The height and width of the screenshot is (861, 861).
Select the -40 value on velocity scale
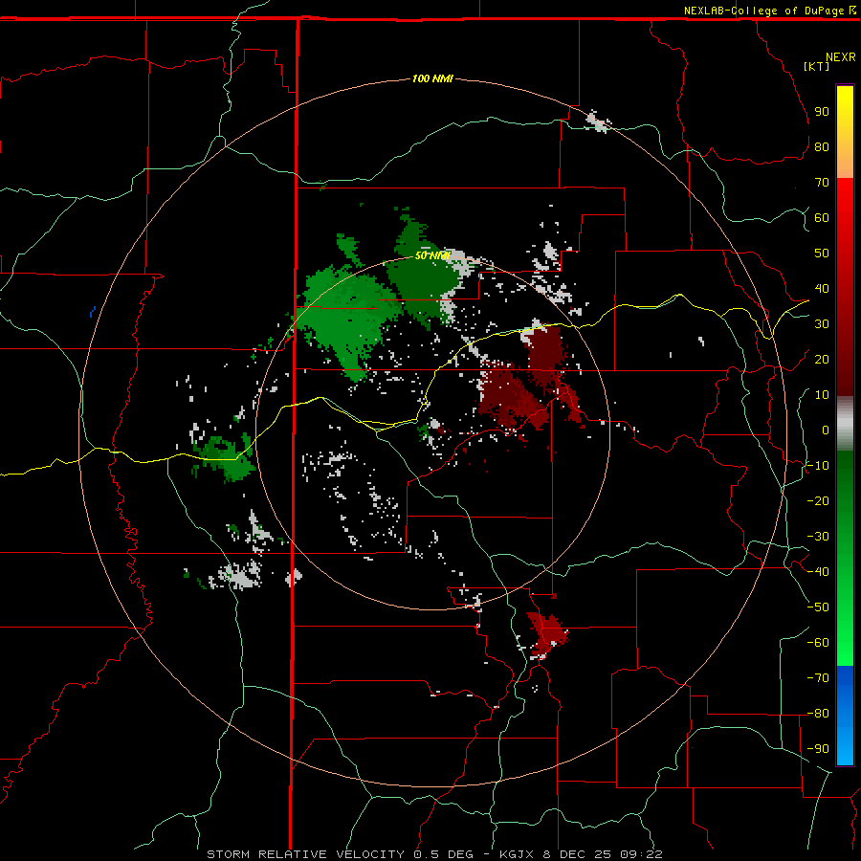(818, 572)
